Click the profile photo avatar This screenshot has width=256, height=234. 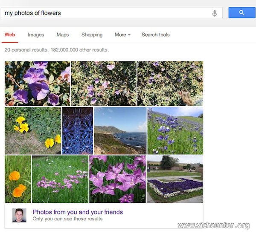click(19, 215)
